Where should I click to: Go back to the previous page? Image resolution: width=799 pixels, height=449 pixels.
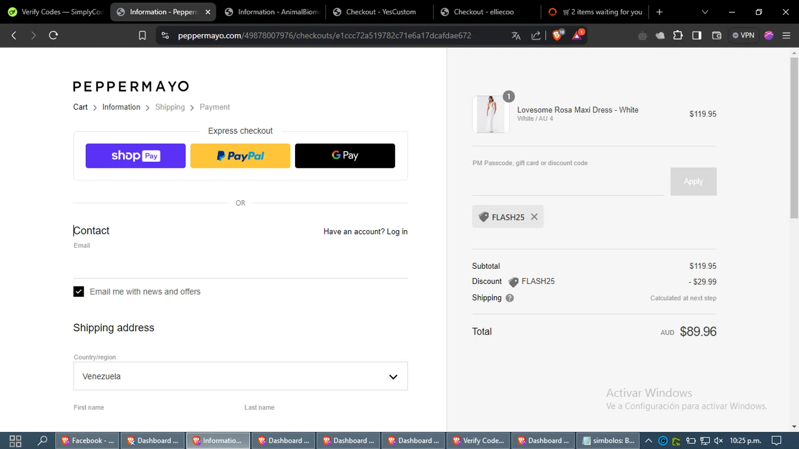click(14, 35)
